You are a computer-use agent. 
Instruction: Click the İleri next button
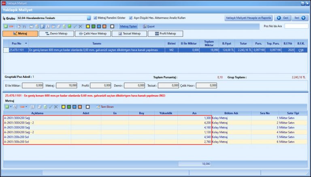tap(299, 18)
